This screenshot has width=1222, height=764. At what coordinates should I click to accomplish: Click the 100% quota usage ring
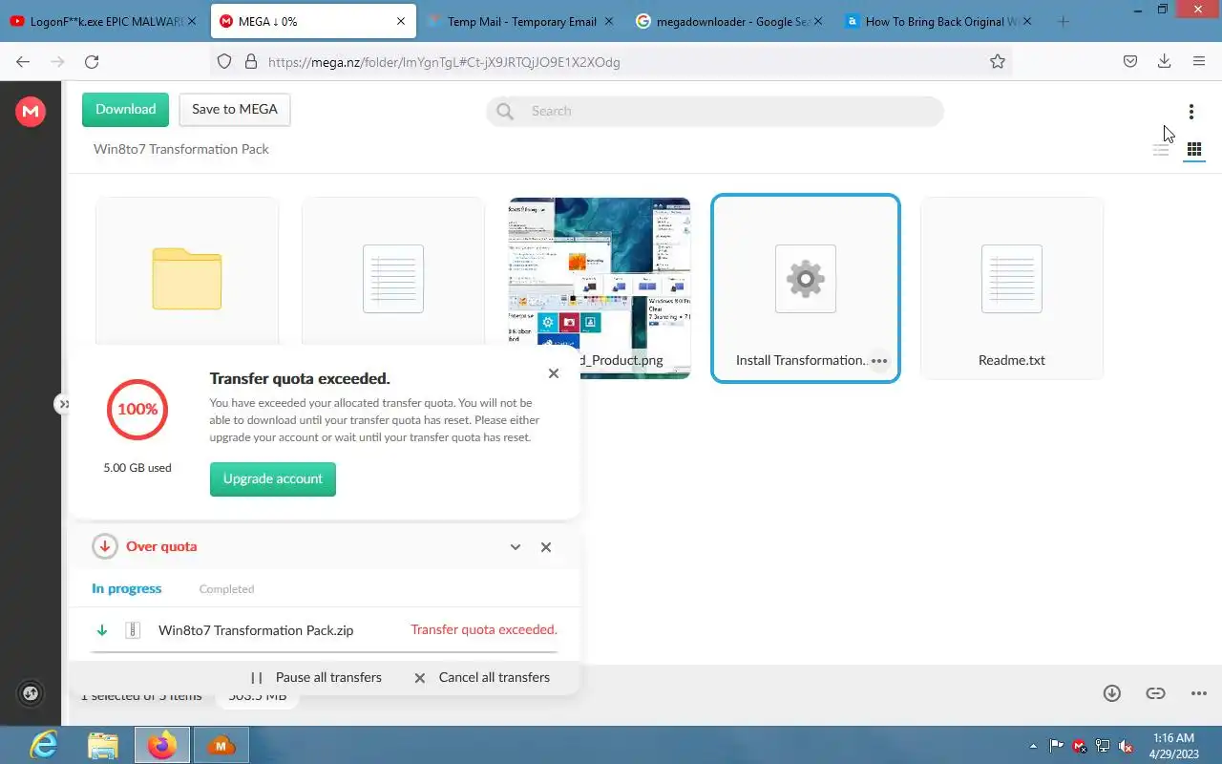pyautogui.click(x=137, y=409)
